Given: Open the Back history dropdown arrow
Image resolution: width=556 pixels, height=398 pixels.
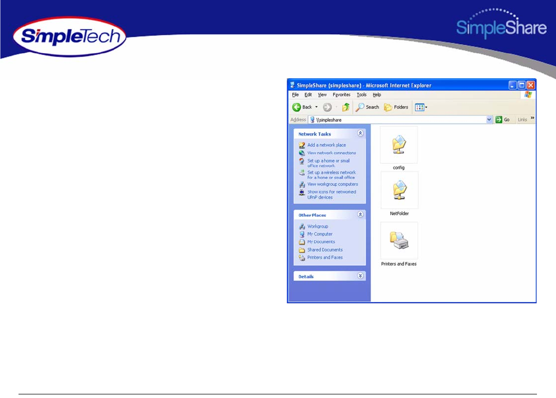Looking at the screenshot, I should pyautogui.click(x=317, y=107).
